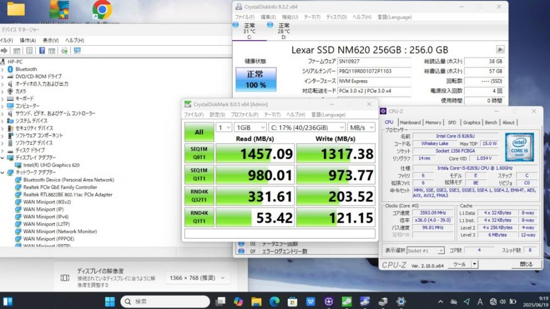Select Realtek RTL8822BE 802.11ac PCIe Adapter

coord(68,195)
